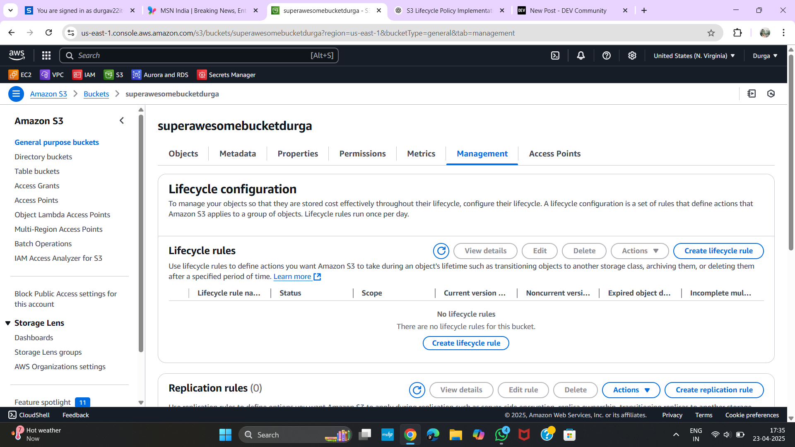Switch to the Permissions tab
This screenshot has height=447, width=795.
tap(362, 154)
